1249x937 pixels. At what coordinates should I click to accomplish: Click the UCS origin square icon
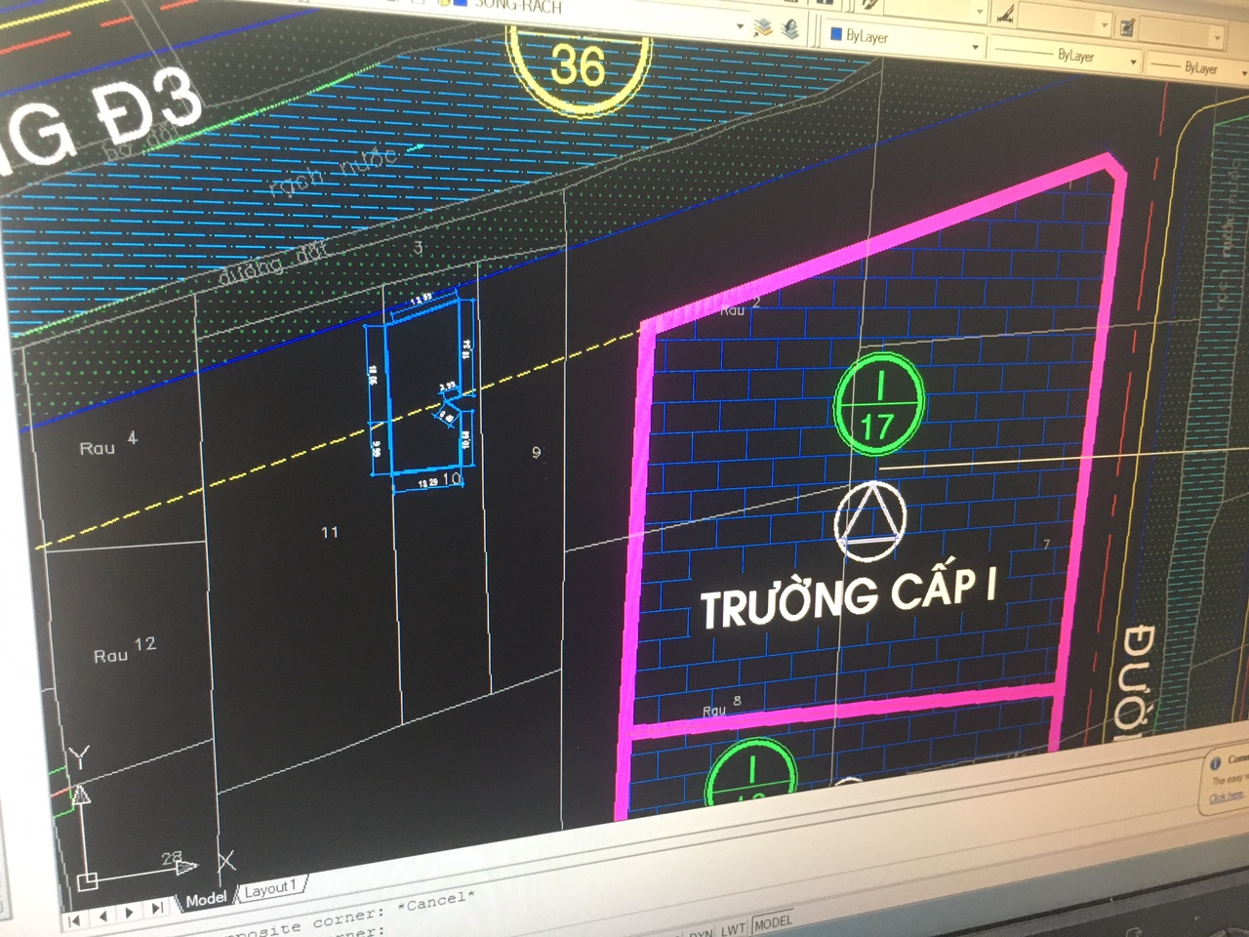(x=87, y=881)
